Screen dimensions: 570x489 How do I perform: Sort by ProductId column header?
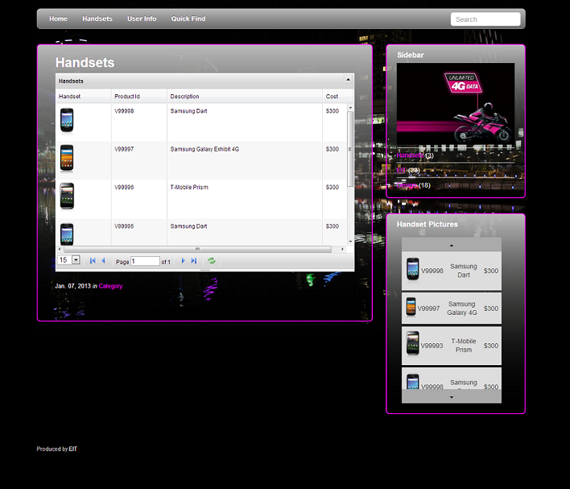[x=139, y=97]
